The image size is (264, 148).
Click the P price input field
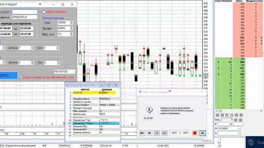224,124
